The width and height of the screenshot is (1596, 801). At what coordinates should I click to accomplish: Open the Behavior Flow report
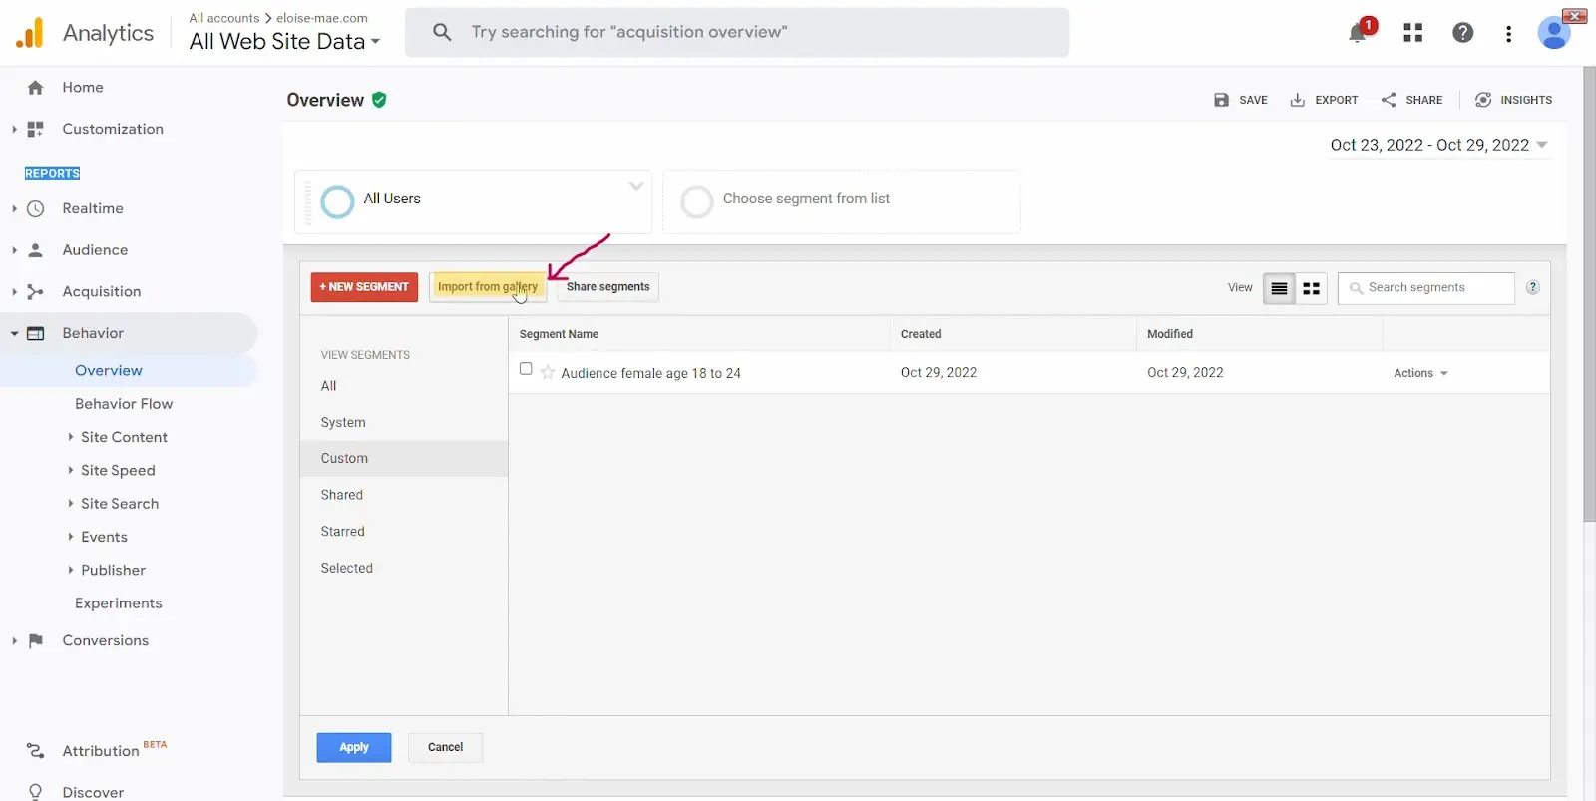click(124, 404)
